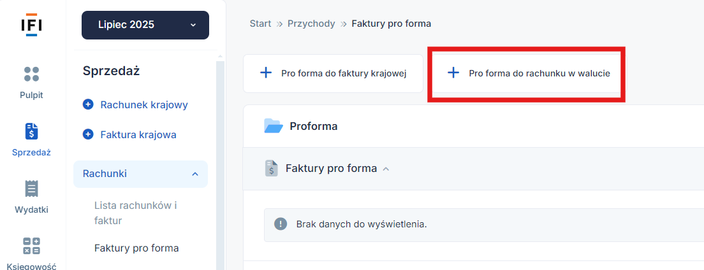704x270 pixels.
Task: Open the Lipiec 2025 period dropdown
Action: click(145, 25)
